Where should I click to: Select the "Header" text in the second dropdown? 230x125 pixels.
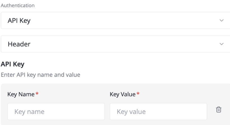pyautogui.click(x=19, y=44)
